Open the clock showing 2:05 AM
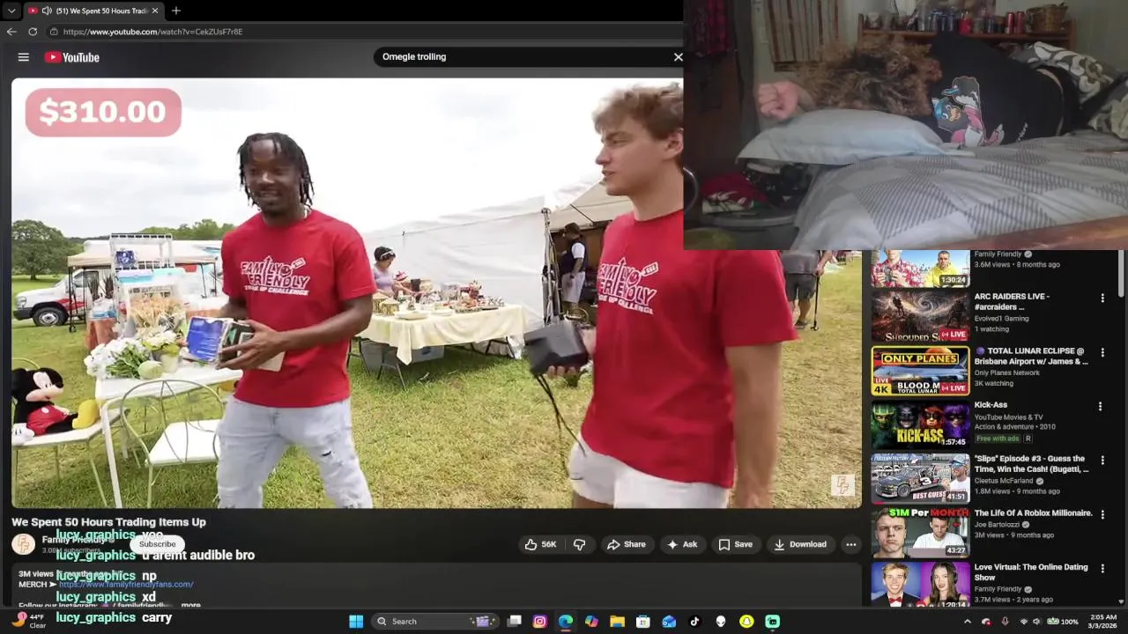This screenshot has width=1128, height=634. [1103, 622]
